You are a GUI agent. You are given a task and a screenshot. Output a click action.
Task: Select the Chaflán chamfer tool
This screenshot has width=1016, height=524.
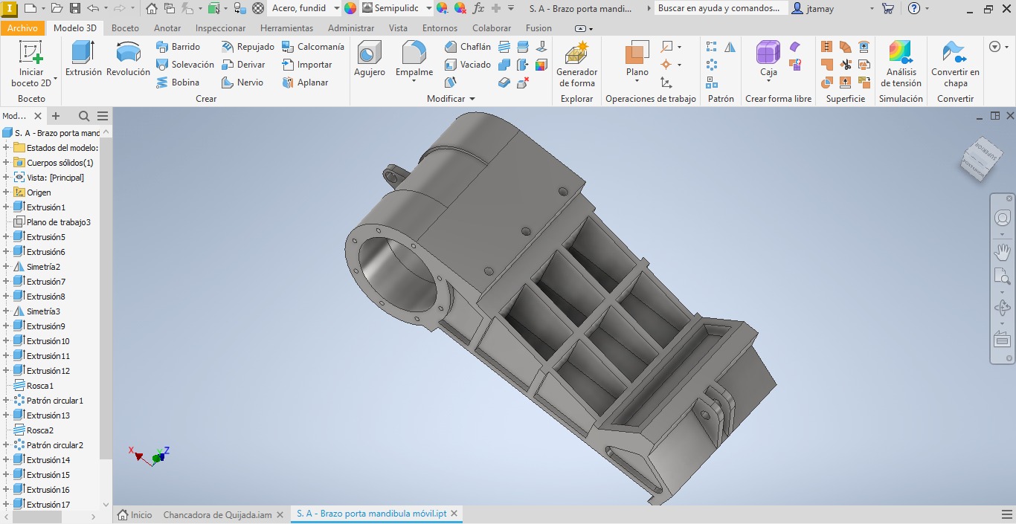point(468,47)
